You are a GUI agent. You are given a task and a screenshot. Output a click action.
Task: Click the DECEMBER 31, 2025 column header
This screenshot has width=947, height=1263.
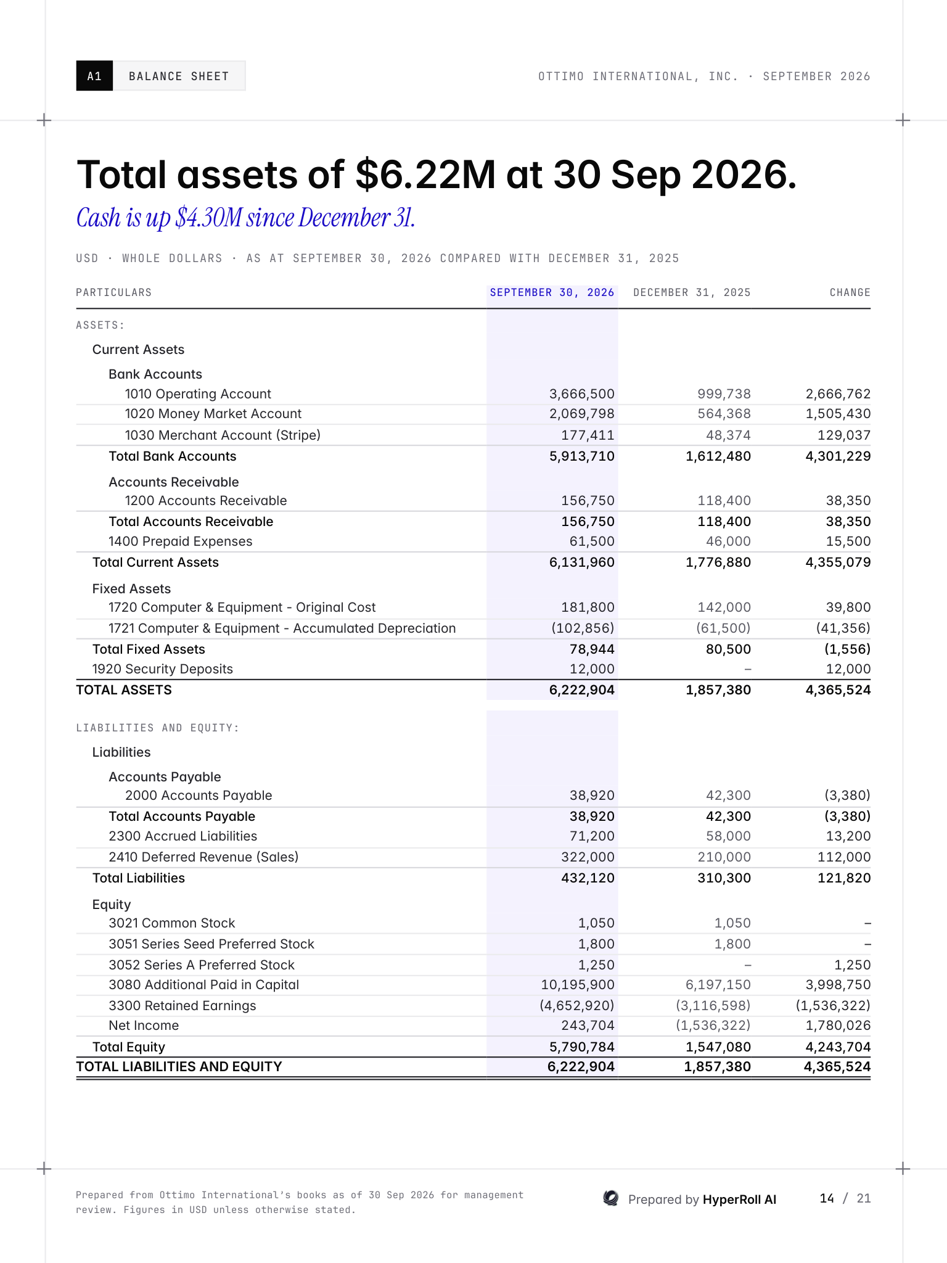click(x=692, y=292)
